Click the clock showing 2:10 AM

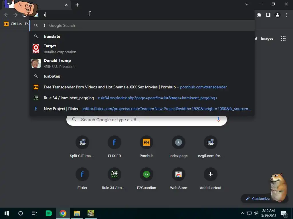click(268, 213)
